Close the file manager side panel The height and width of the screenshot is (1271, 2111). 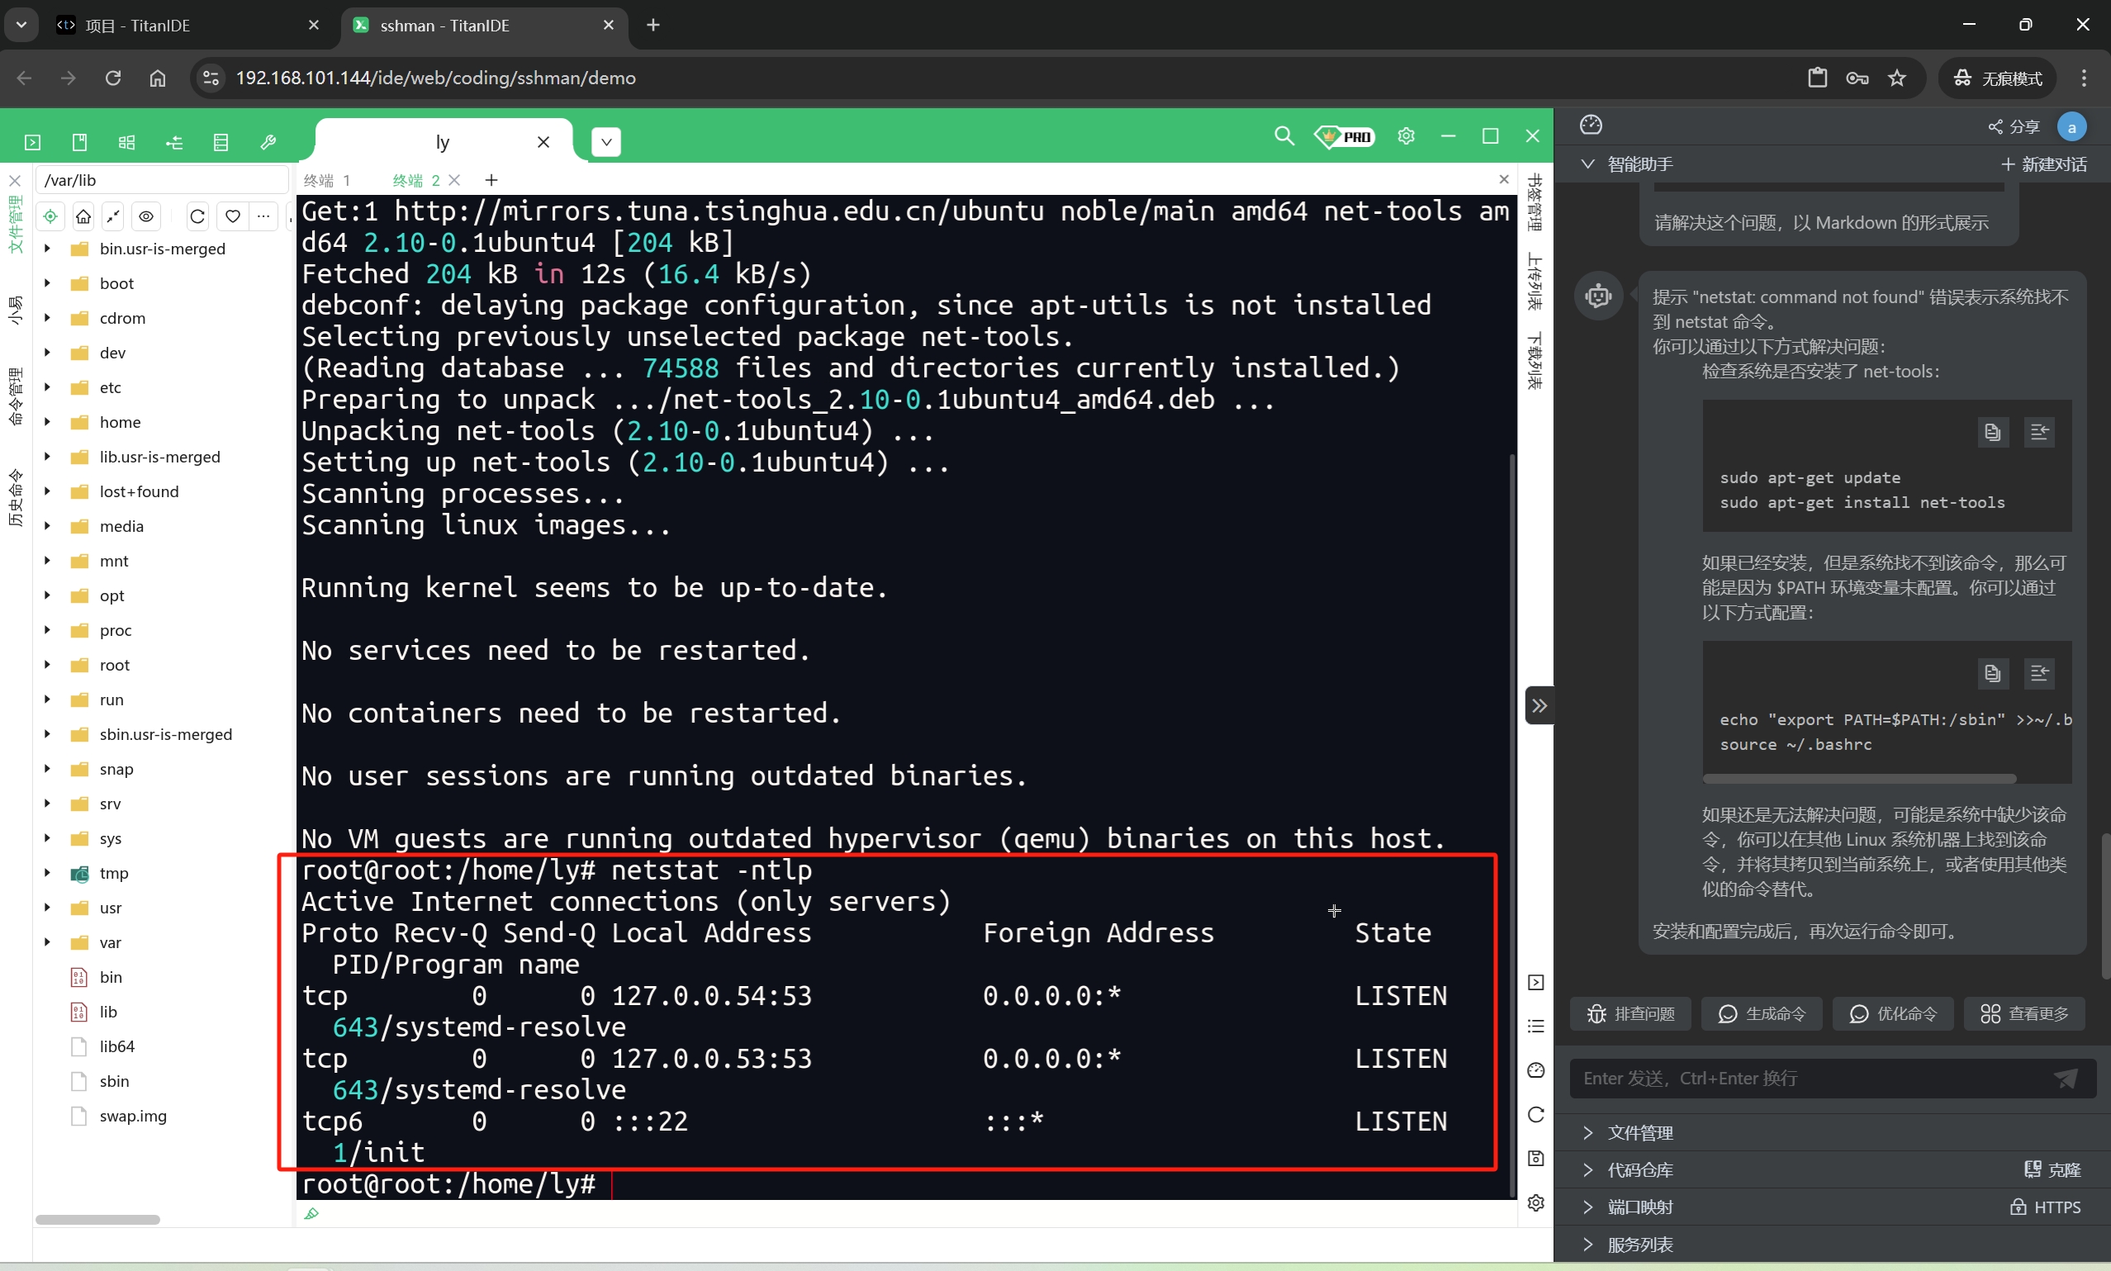click(x=15, y=181)
